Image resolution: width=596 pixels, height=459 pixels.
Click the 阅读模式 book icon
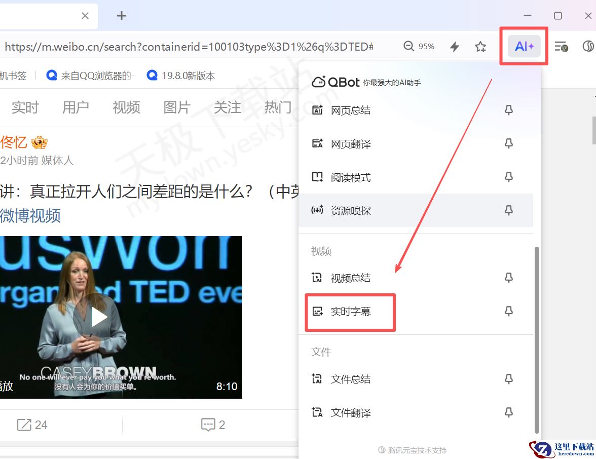tap(317, 177)
